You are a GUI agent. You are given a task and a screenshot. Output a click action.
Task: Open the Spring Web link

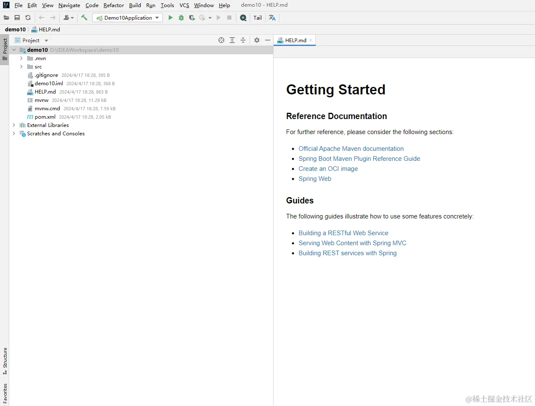tap(315, 179)
